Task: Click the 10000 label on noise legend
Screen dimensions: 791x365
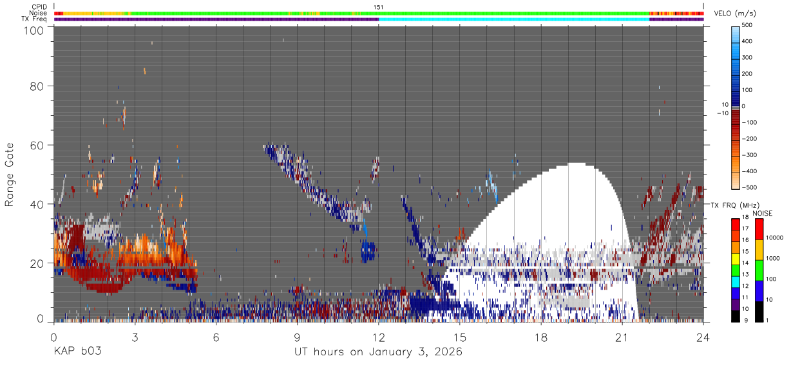Action: pyautogui.click(x=776, y=238)
